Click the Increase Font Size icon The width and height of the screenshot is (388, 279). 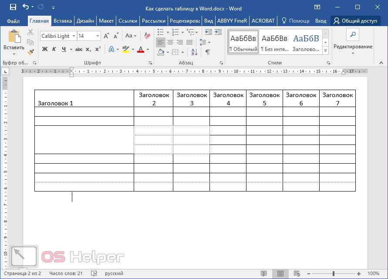click(x=107, y=36)
